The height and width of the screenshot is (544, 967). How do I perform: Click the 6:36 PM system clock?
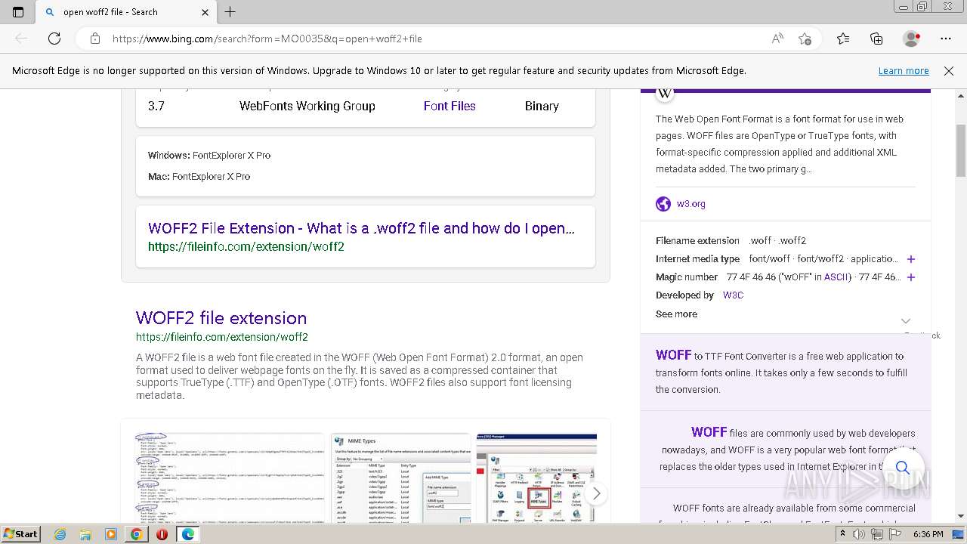pyautogui.click(x=928, y=534)
